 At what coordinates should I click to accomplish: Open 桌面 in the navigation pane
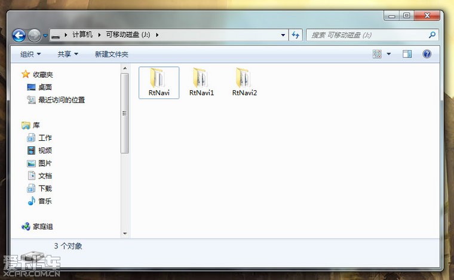[x=45, y=87]
